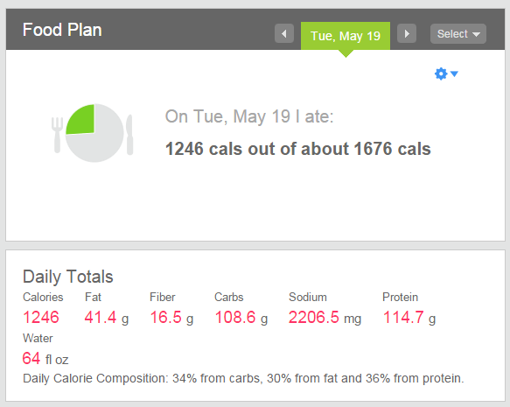Click the Water total 64 fl oz
510x407 pixels.
pos(45,358)
